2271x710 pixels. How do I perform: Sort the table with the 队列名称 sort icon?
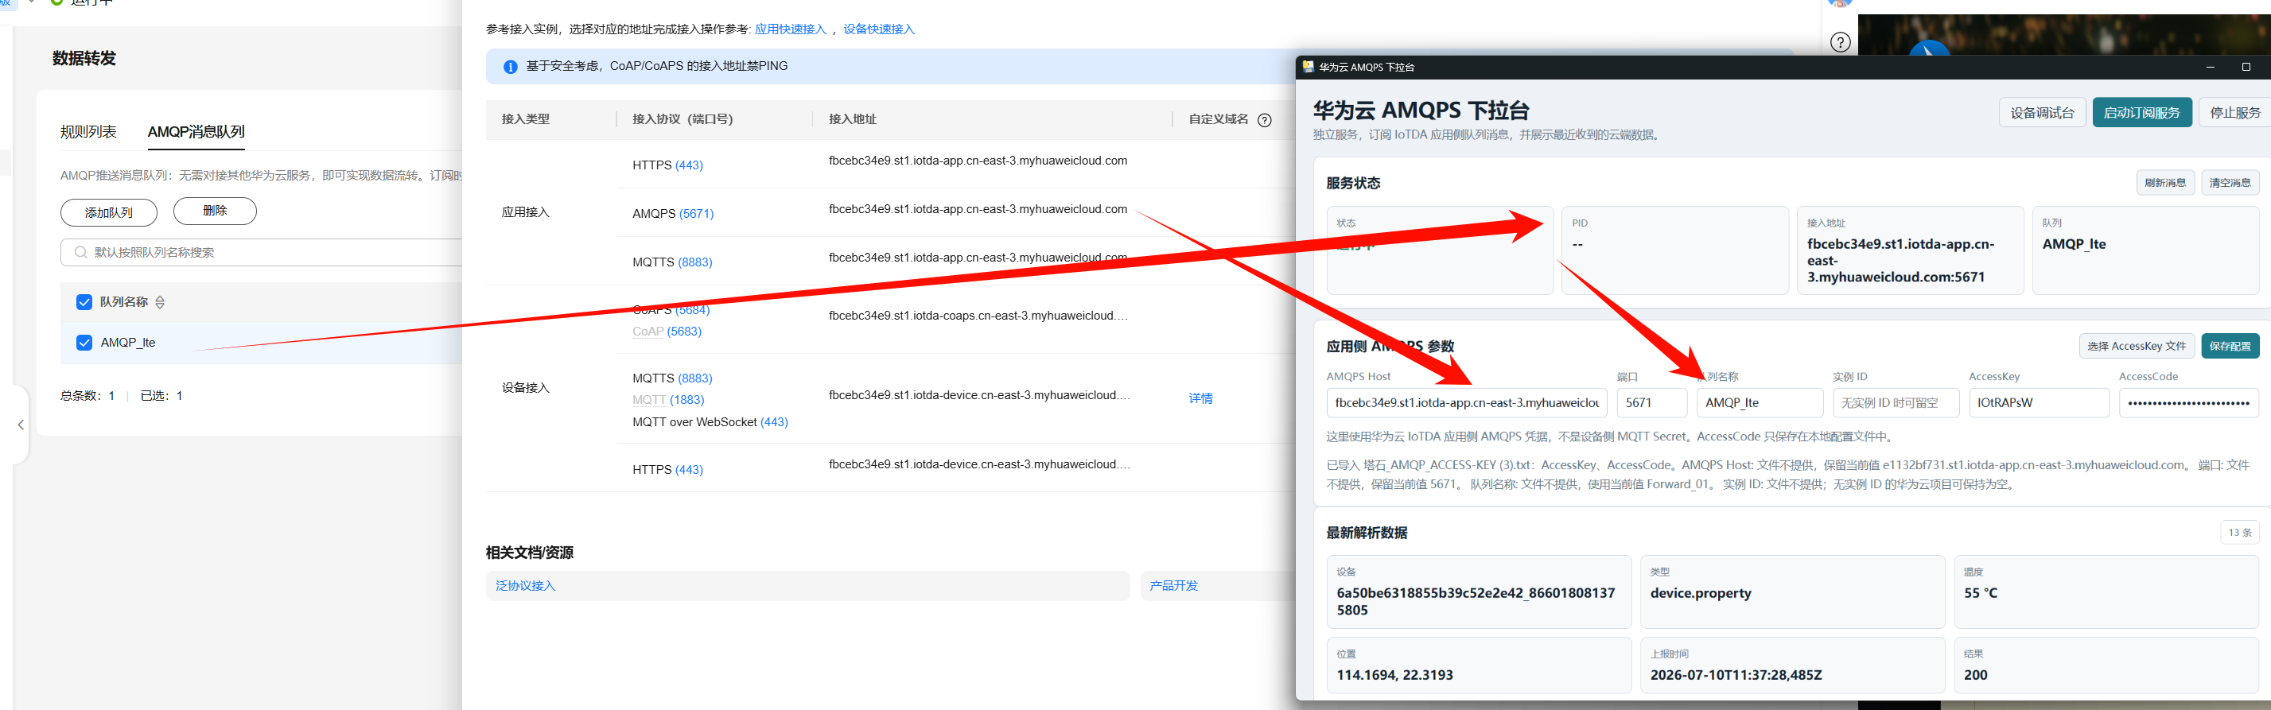[x=160, y=302]
